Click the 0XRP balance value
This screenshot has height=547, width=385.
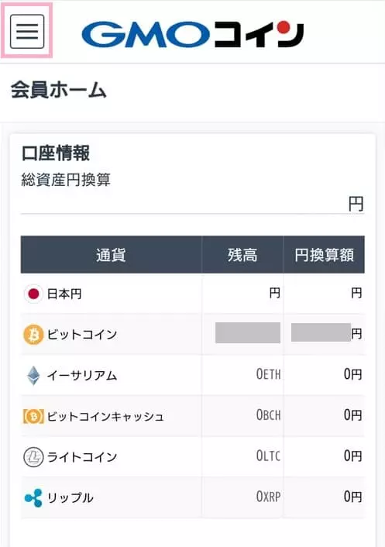(269, 497)
